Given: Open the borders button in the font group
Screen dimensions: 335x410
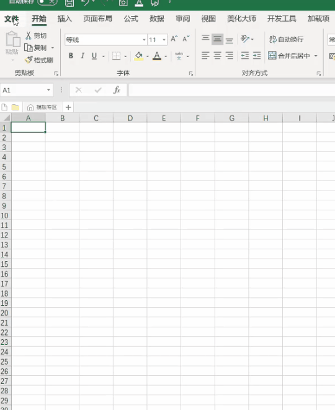Looking at the screenshot, I should 117,56.
